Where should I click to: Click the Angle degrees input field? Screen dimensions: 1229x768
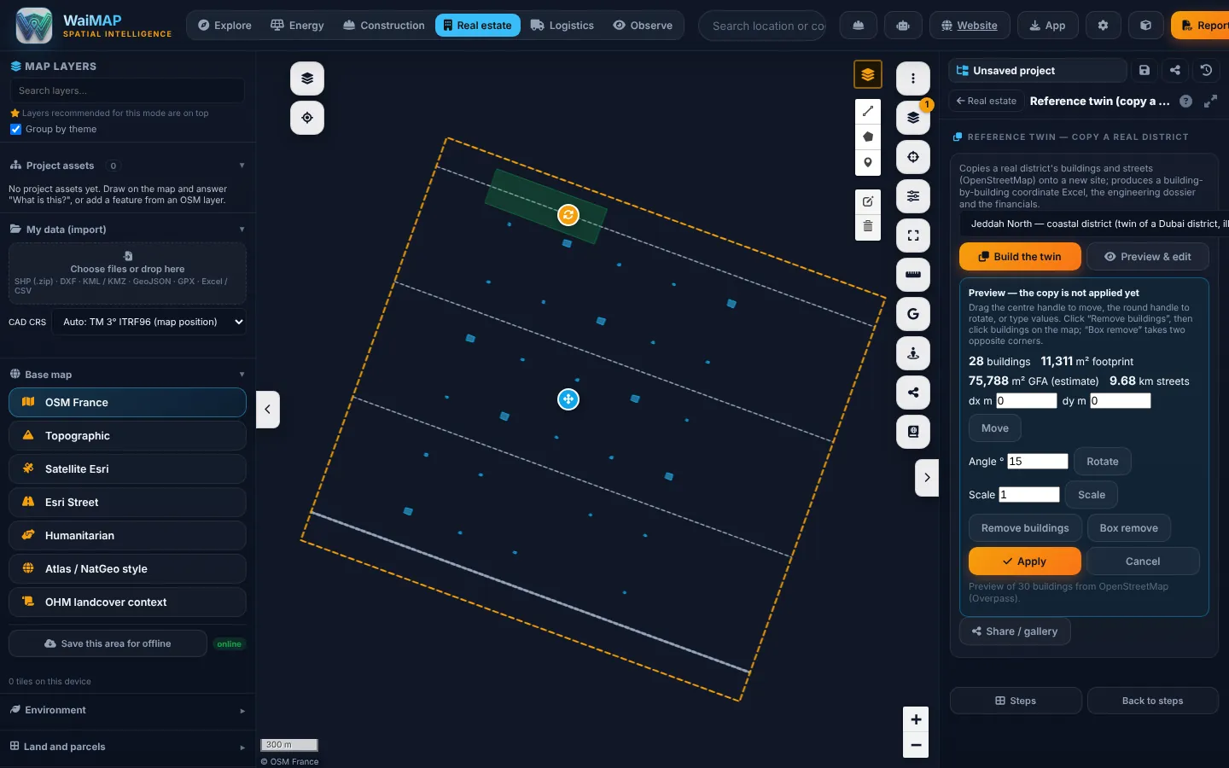click(1038, 462)
